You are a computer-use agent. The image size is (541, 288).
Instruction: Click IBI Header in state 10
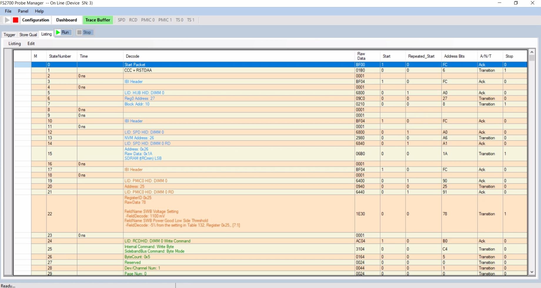point(133,121)
